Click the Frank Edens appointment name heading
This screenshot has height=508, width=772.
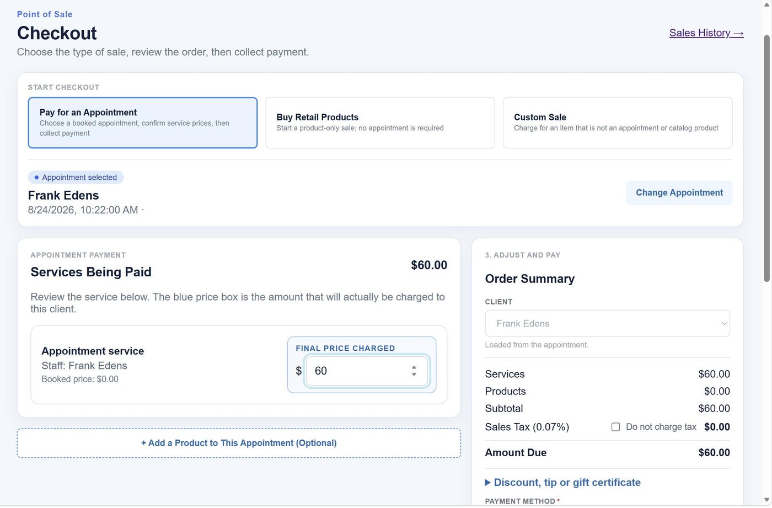(63, 196)
